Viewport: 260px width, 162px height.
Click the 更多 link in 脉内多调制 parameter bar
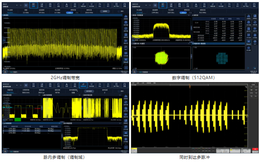122,91
